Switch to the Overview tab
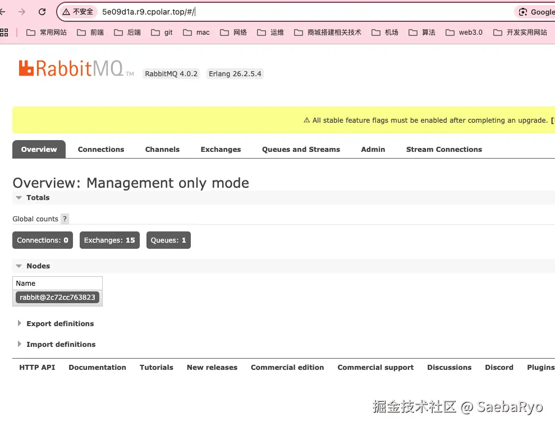This screenshot has width=555, height=427. (x=39, y=149)
